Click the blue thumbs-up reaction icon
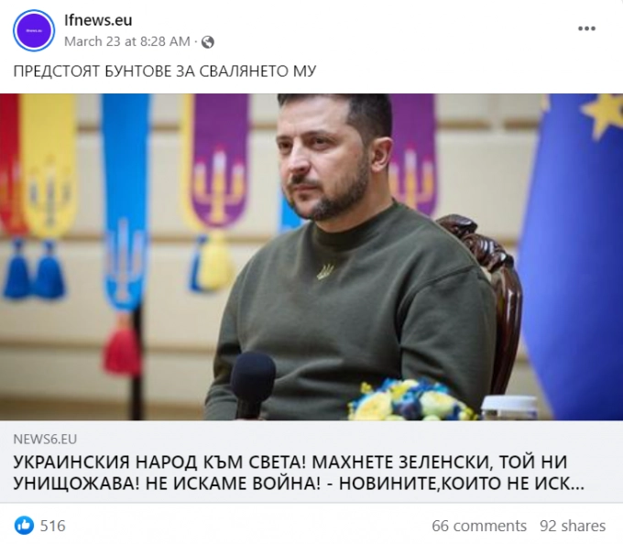The image size is (623, 544). [x=24, y=526]
